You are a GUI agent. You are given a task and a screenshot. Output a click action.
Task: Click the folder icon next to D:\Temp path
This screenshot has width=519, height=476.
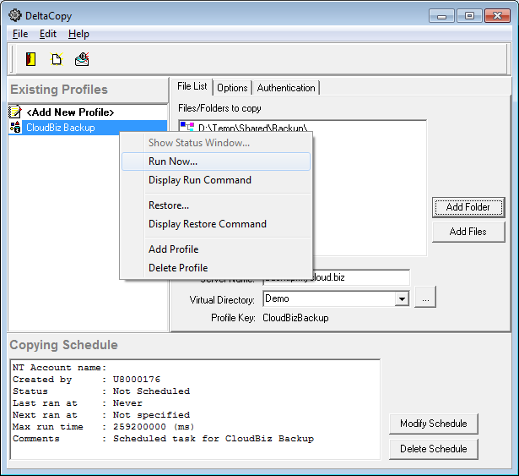pos(187,129)
